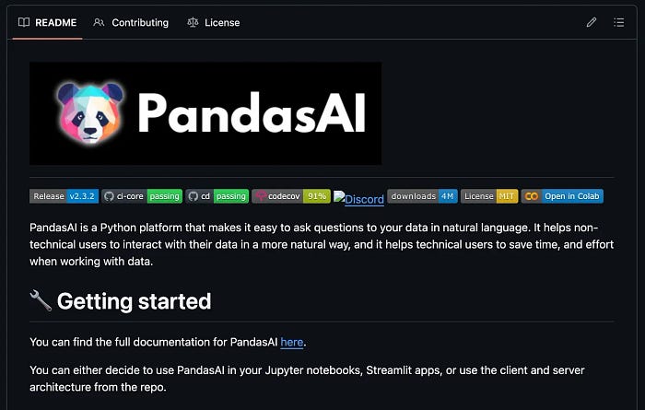Open the License MIT badge
Screen dimensions: 645x410
coord(489,196)
